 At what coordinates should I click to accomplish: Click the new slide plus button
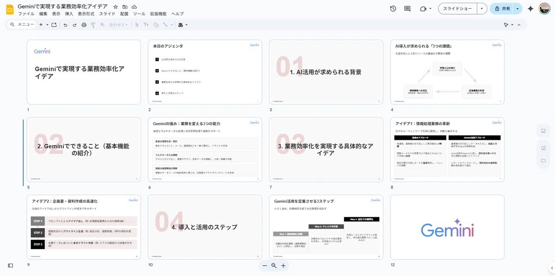click(x=41, y=25)
